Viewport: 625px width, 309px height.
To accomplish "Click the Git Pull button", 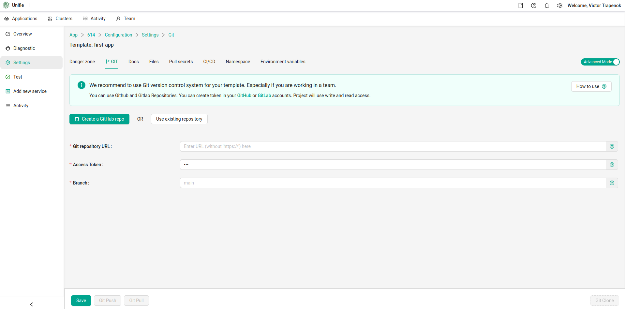I will 136,301.
